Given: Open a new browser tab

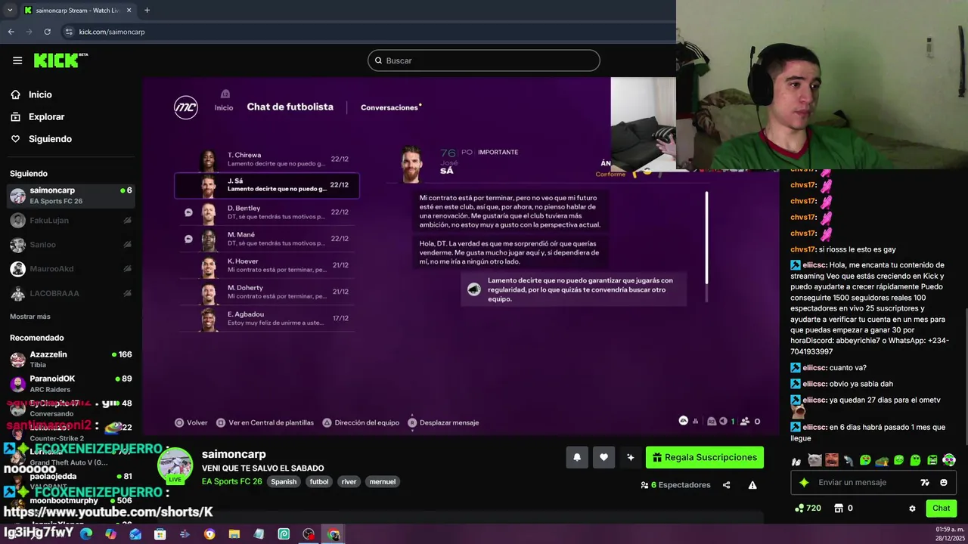Looking at the screenshot, I should (x=147, y=10).
